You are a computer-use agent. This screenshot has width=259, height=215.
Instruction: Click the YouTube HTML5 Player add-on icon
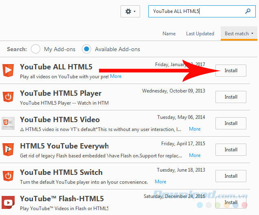tap(8, 97)
